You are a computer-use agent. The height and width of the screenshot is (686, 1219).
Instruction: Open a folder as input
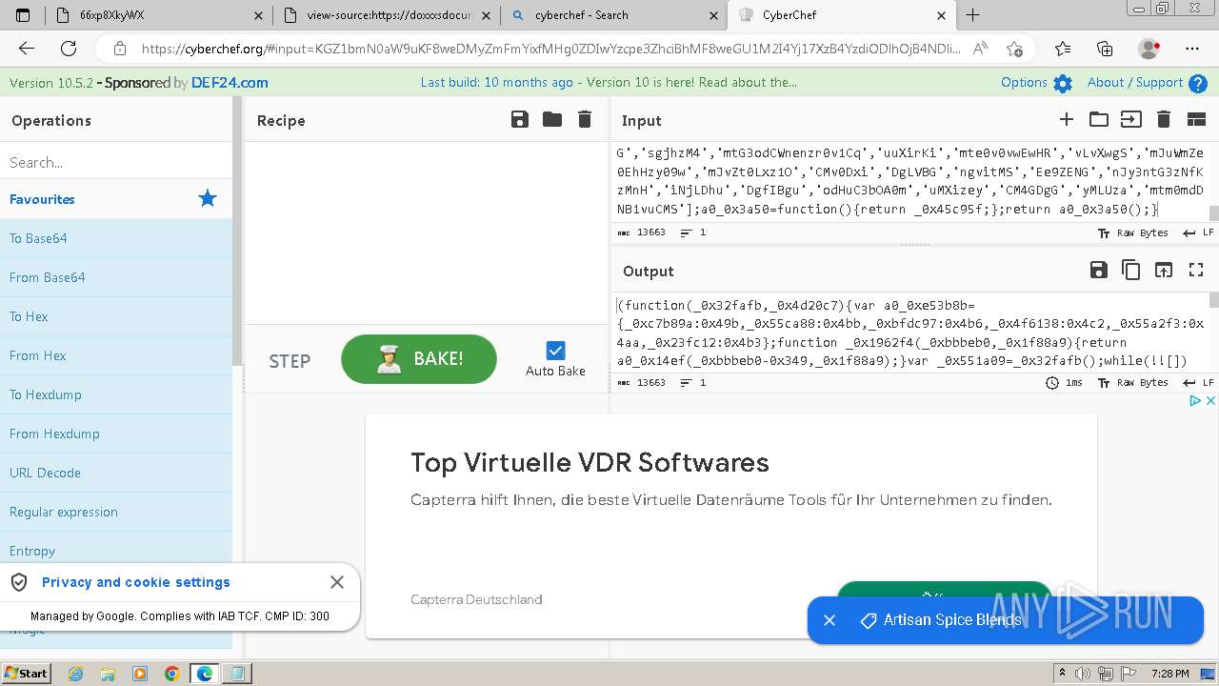click(1099, 119)
